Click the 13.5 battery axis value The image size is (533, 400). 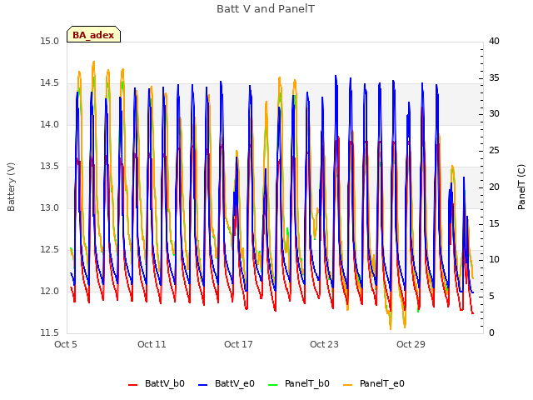(x=50, y=167)
